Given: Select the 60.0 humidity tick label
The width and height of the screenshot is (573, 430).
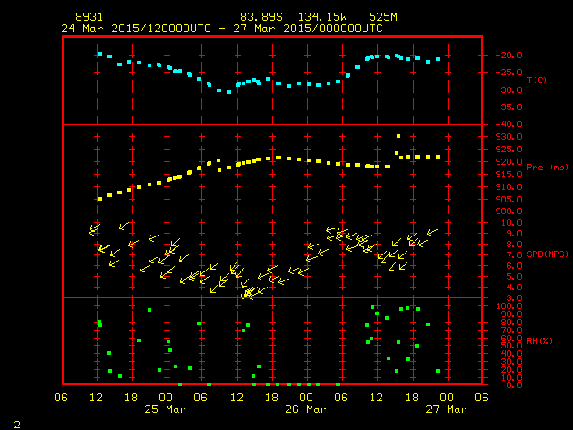Looking at the screenshot, I should 511,339.
